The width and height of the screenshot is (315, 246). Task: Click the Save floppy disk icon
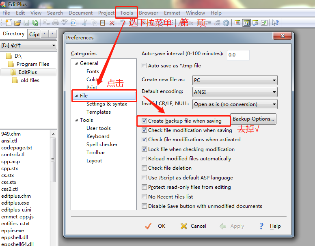pos(26,23)
